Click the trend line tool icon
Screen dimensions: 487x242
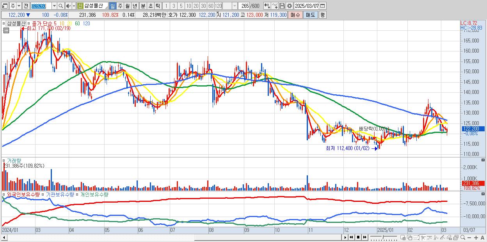pyautogui.click(x=443, y=238)
